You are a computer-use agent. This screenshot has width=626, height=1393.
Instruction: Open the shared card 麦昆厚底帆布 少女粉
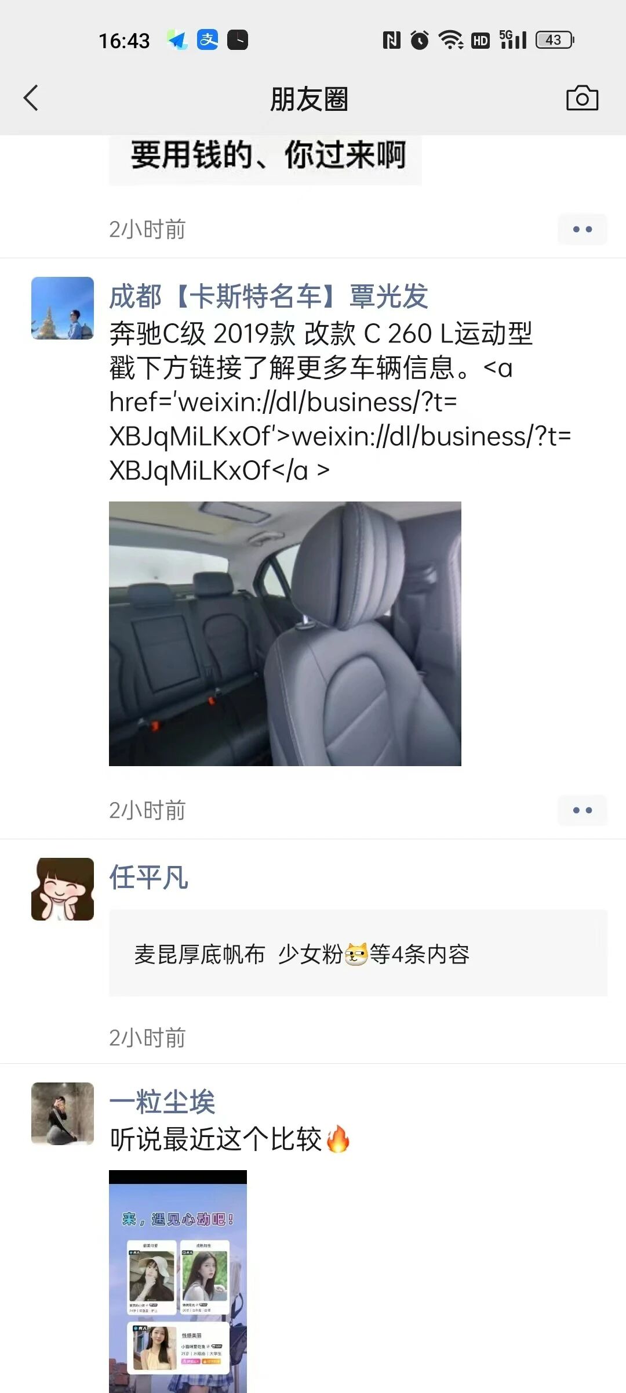tap(358, 954)
